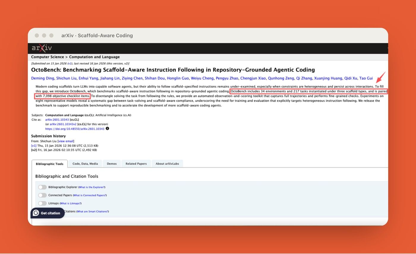This screenshot has width=416, height=254.
Task: Open the Related Papers tab
Action: coord(136,164)
